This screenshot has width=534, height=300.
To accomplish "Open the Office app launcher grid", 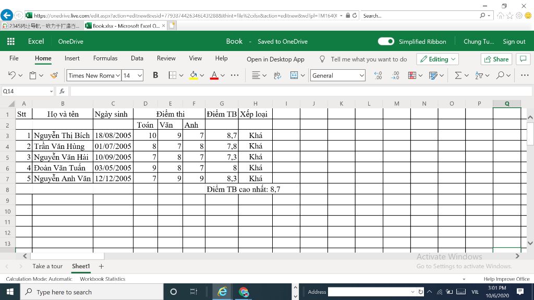I will tap(11, 42).
